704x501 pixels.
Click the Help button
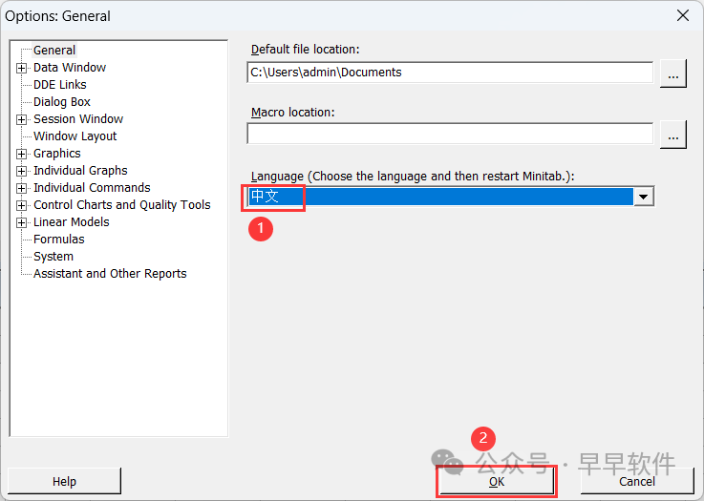pos(64,482)
